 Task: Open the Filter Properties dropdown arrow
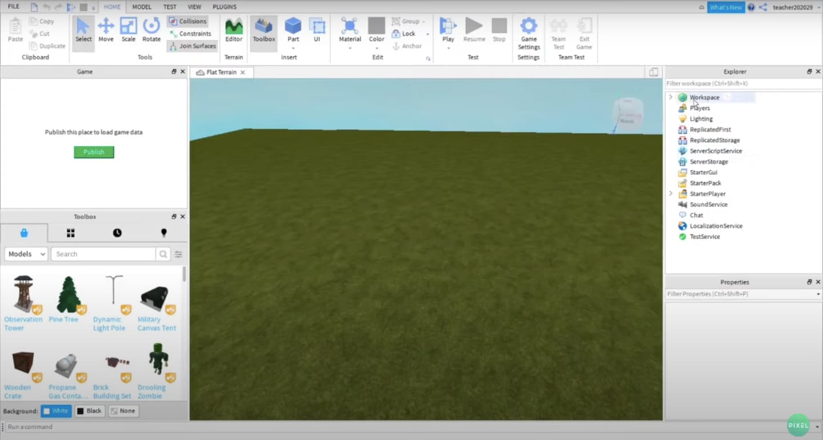818,294
